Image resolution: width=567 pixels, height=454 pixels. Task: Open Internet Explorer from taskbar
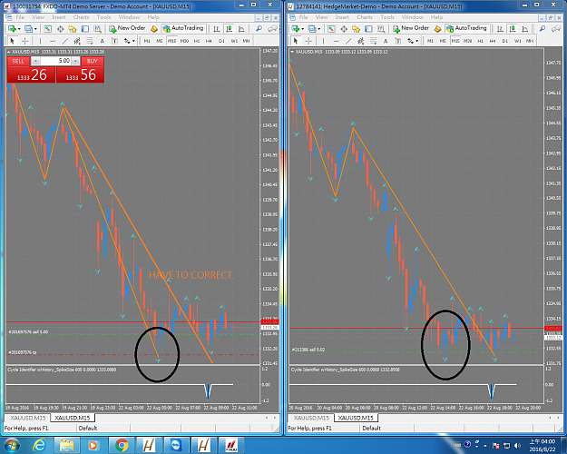pyautogui.click(x=39, y=445)
